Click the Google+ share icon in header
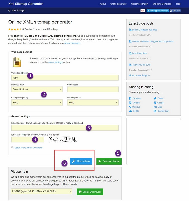 pos(143,11)
